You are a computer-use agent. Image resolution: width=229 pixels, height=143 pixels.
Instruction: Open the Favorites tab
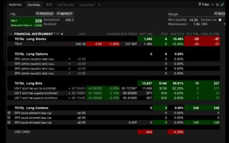click(86, 5)
